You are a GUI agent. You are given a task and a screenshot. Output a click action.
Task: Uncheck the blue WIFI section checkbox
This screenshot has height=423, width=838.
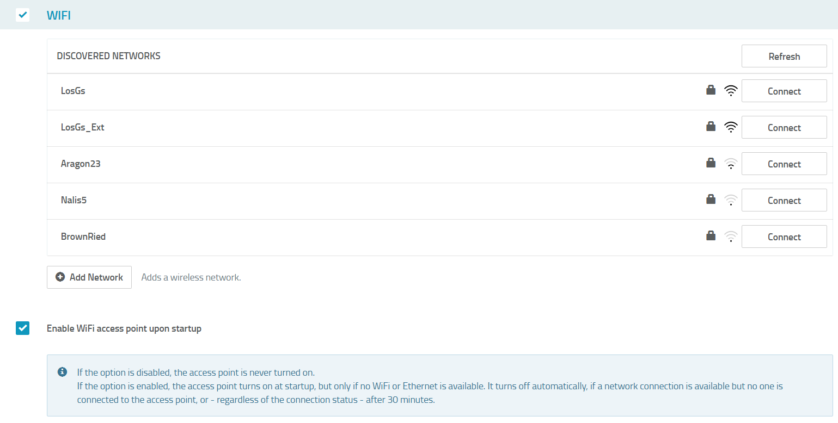[22, 15]
